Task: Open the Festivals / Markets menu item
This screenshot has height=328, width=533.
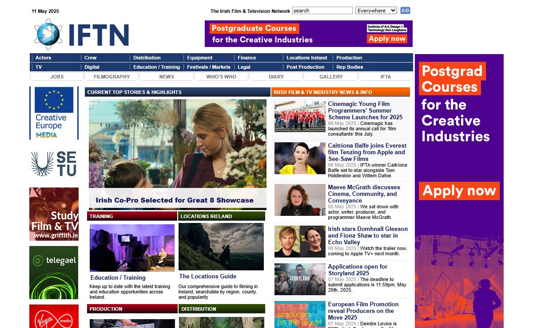Action: click(209, 67)
